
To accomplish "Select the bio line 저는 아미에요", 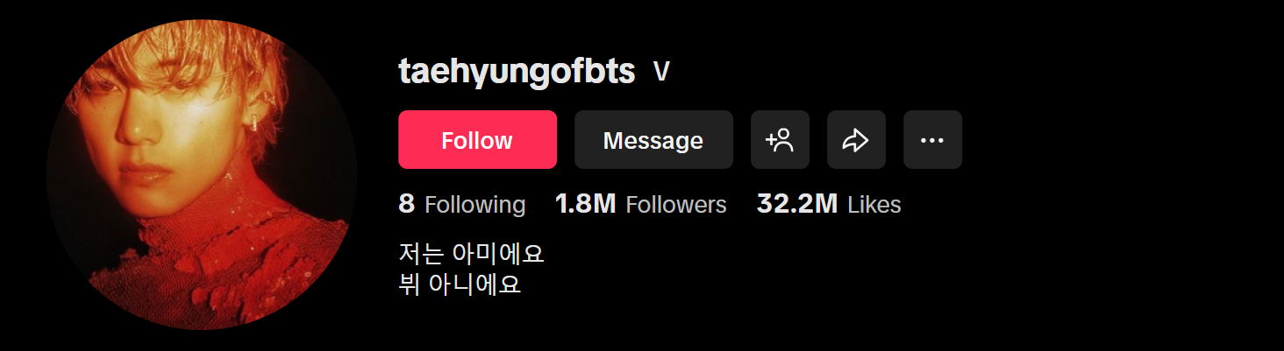I will pos(472,255).
